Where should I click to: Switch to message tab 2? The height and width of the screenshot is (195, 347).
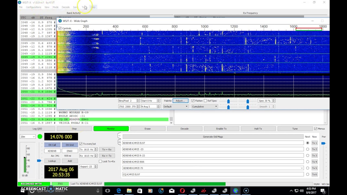pos(119,142)
